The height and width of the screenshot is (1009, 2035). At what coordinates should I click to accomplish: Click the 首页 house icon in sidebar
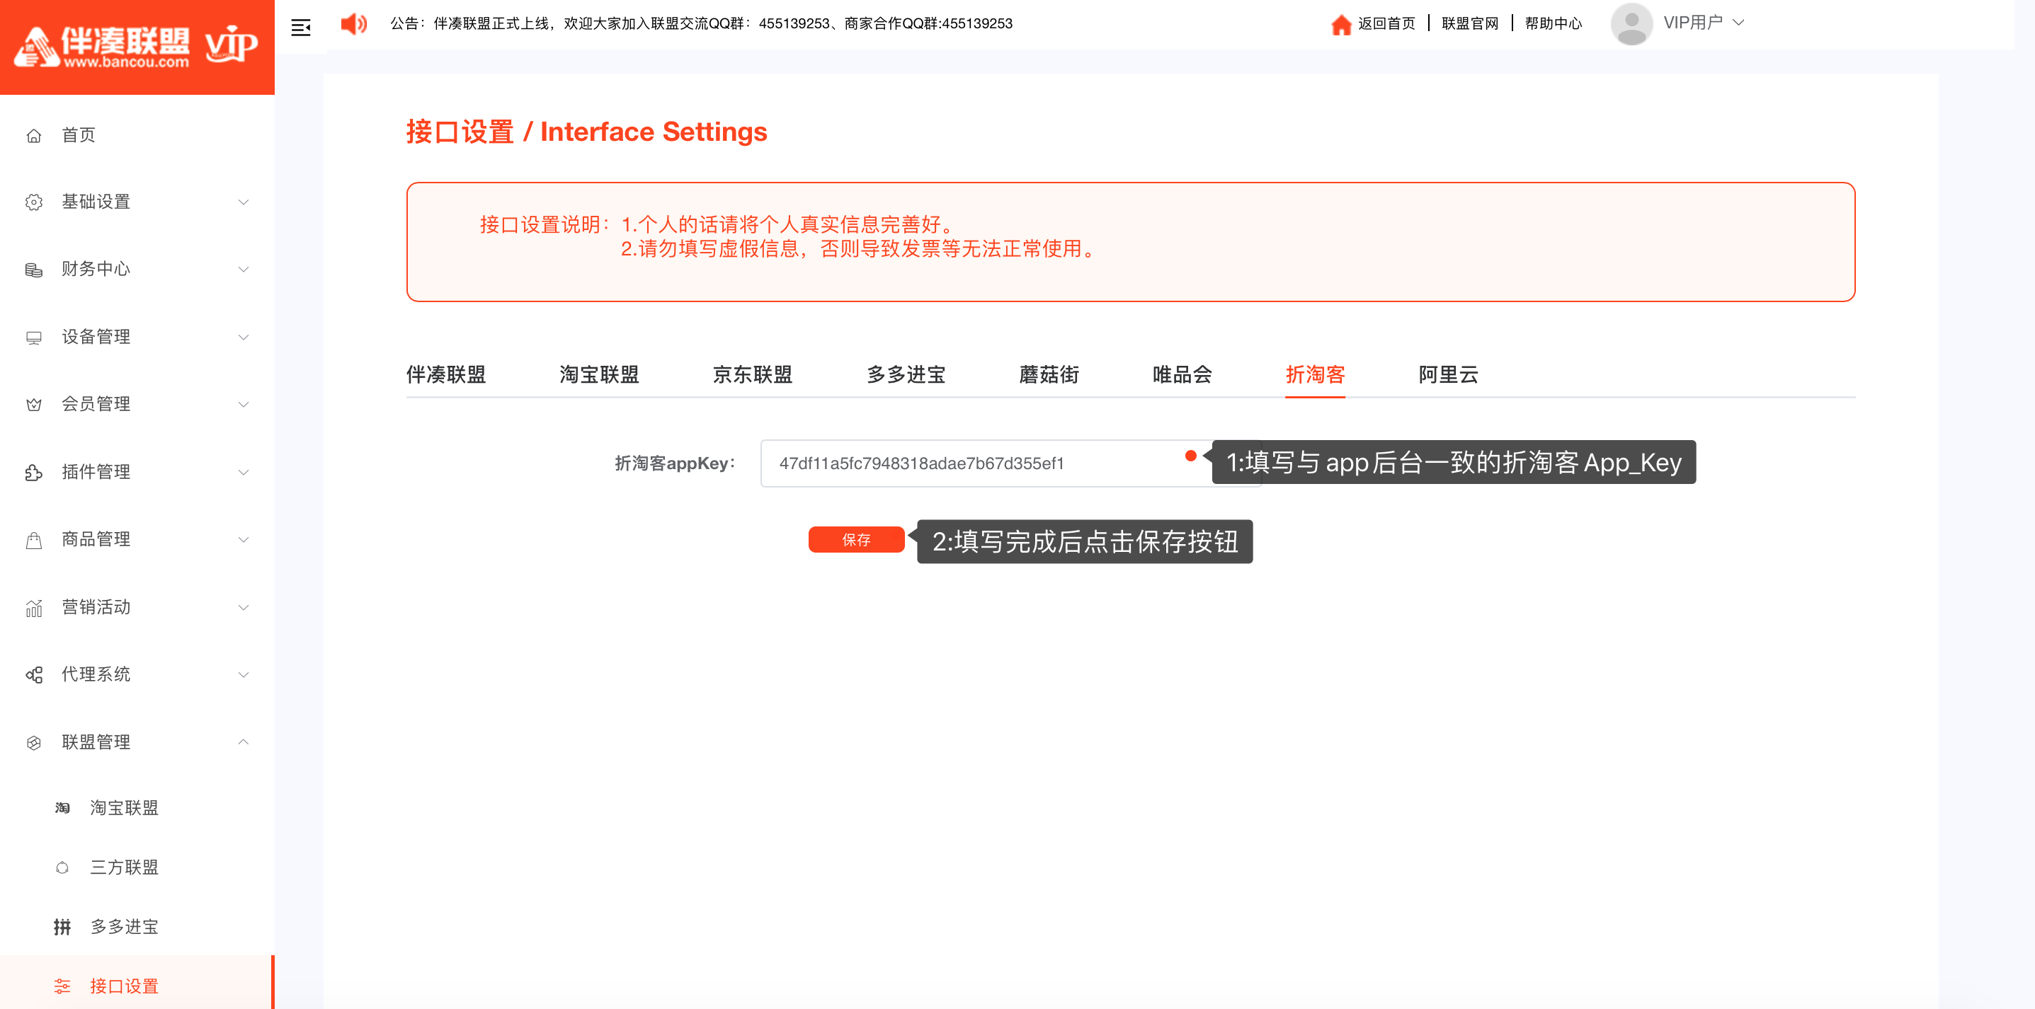click(34, 136)
